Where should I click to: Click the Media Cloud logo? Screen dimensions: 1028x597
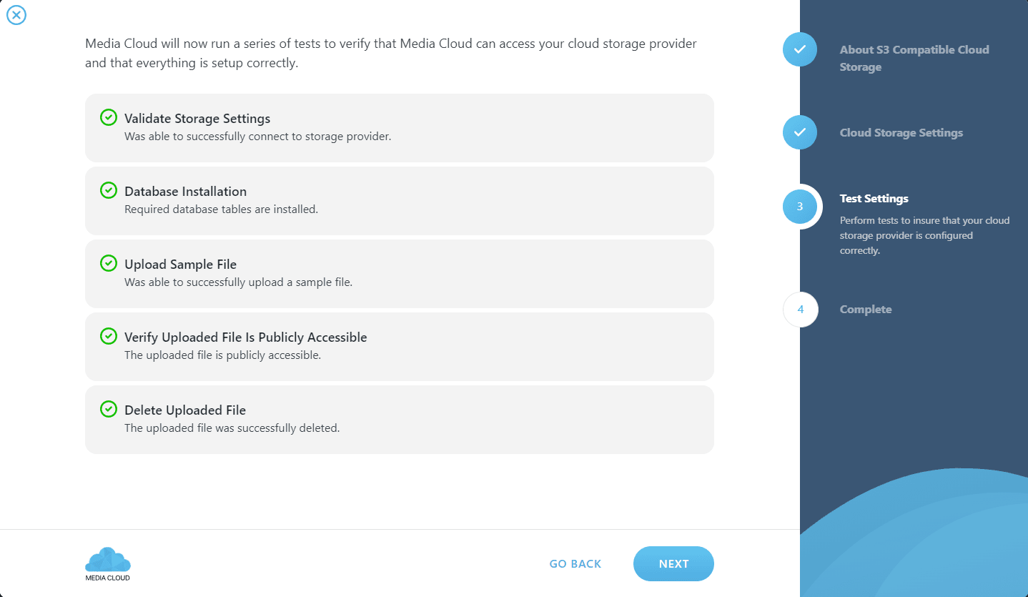(108, 564)
